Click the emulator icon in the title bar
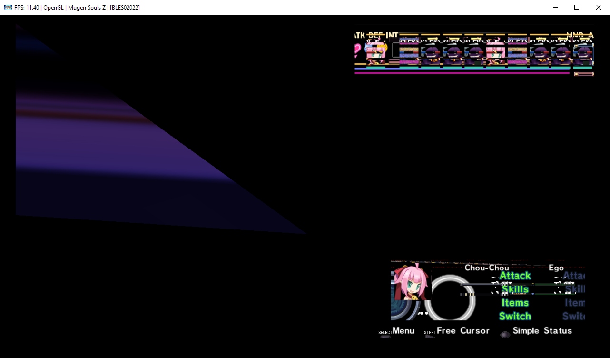The image size is (610, 358). (x=8, y=7)
